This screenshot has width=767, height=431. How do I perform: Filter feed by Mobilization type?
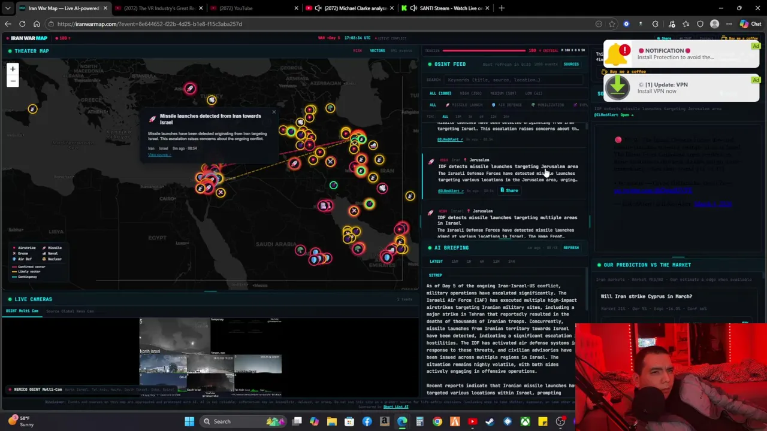[x=548, y=105]
